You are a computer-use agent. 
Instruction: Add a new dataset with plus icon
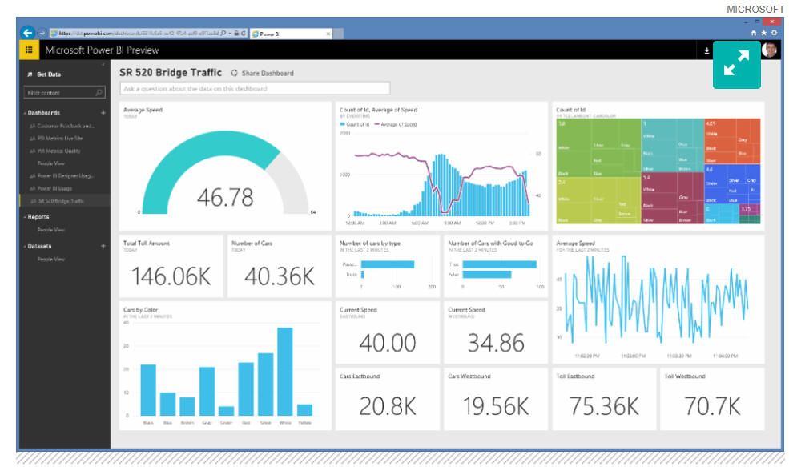tap(103, 246)
